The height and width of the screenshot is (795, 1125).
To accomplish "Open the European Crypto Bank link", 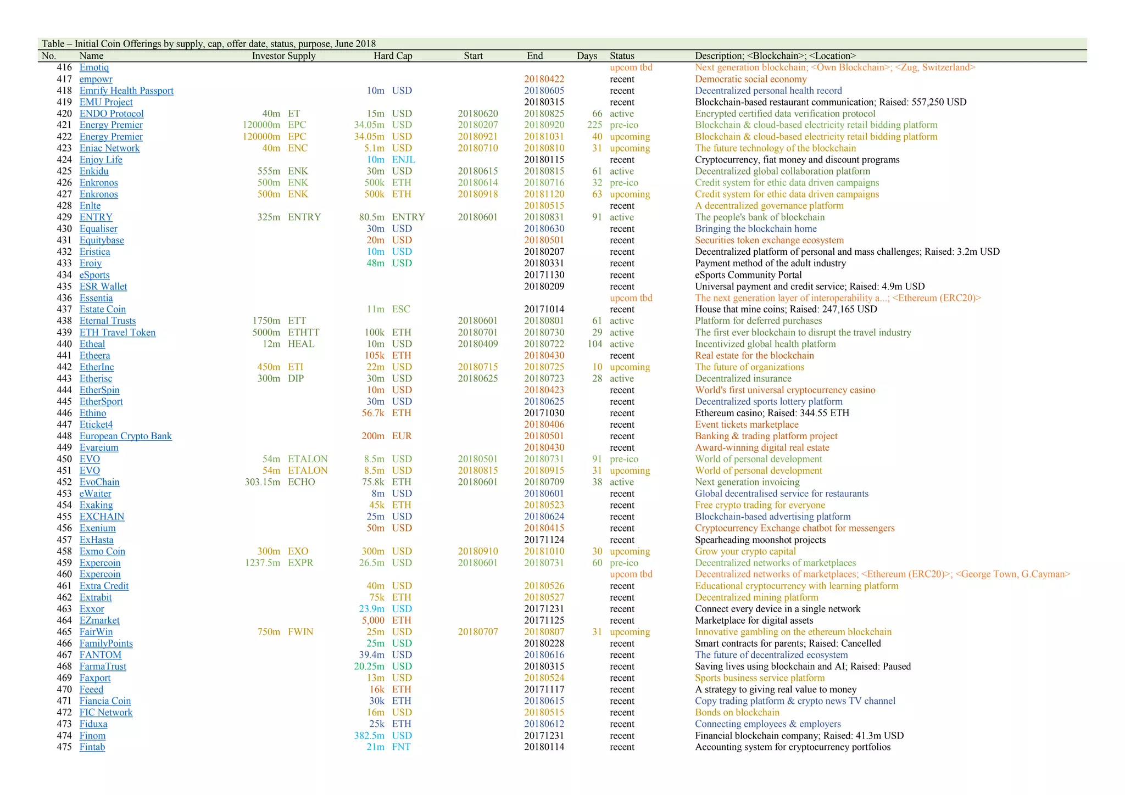I will (125, 436).
